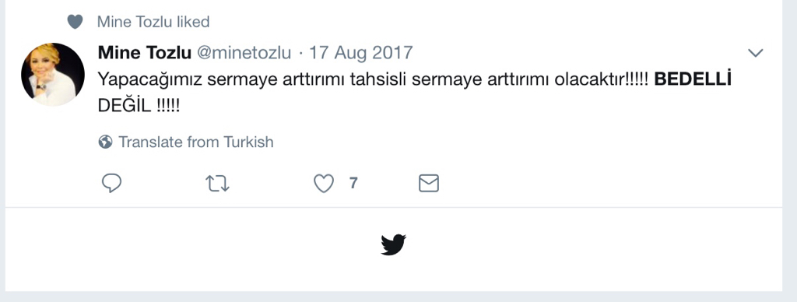Click the DEĞİL !!!!! line of the tweet
Image resolution: width=797 pixels, height=302 pixels.
[x=139, y=106]
